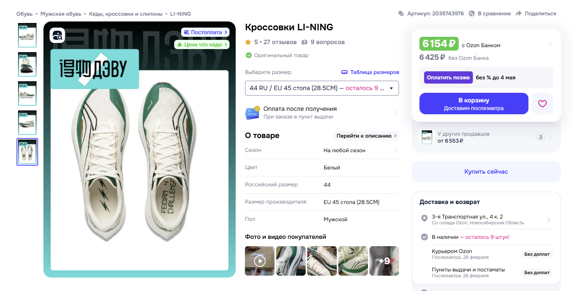Open the '9 вопросов' link
Image resolution: width=574 pixels, height=291 pixels.
pyautogui.click(x=328, y=42)
